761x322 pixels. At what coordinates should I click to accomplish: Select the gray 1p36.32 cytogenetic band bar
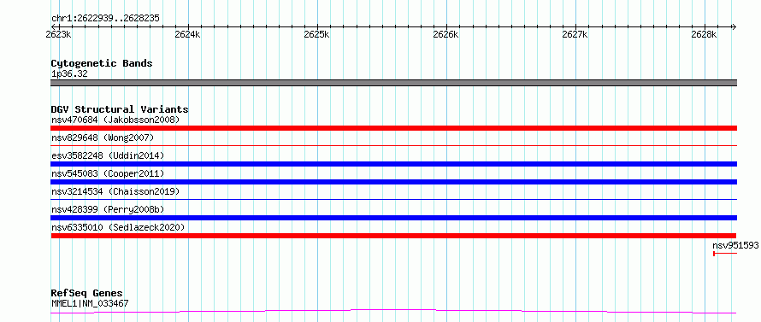pos(394,83)
